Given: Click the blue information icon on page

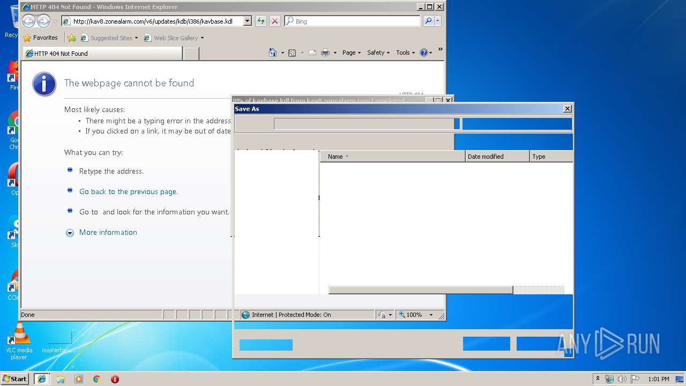Looking at the screenshot, I should [x=44, y=84].
